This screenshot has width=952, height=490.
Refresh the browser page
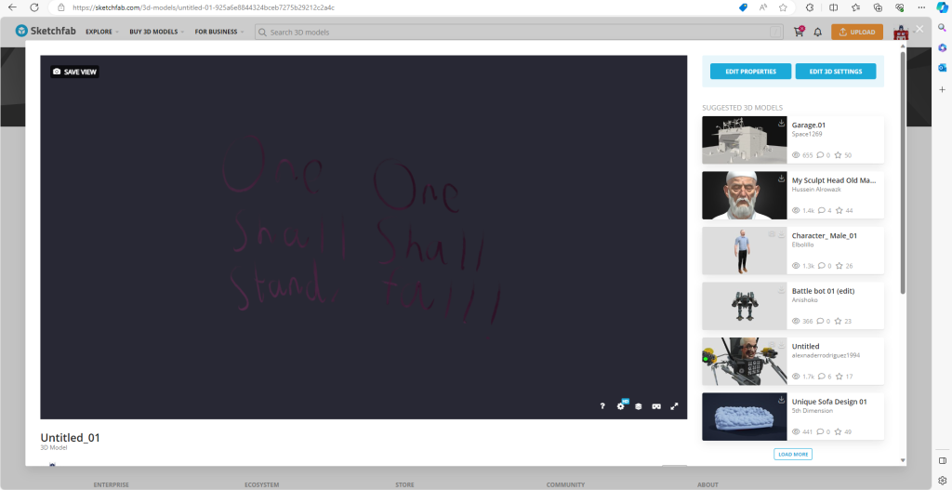[x=34, y=7]
